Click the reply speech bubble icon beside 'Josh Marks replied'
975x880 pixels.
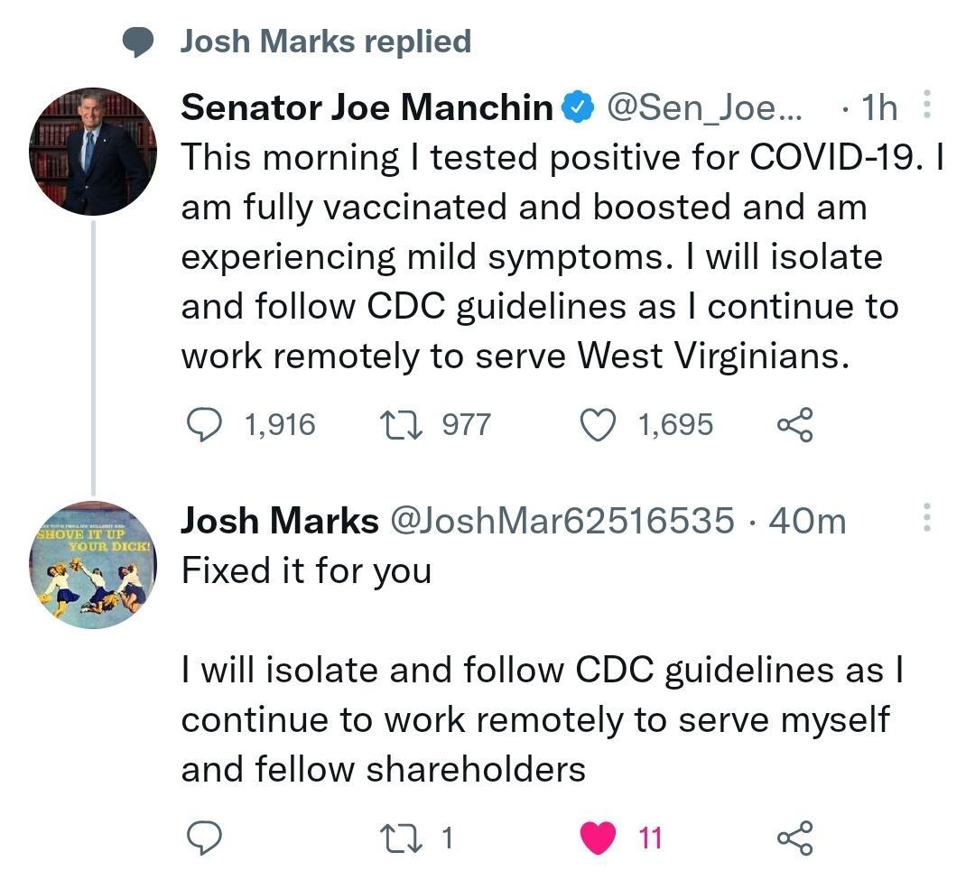pyautogui.click(x=136, y=40)
